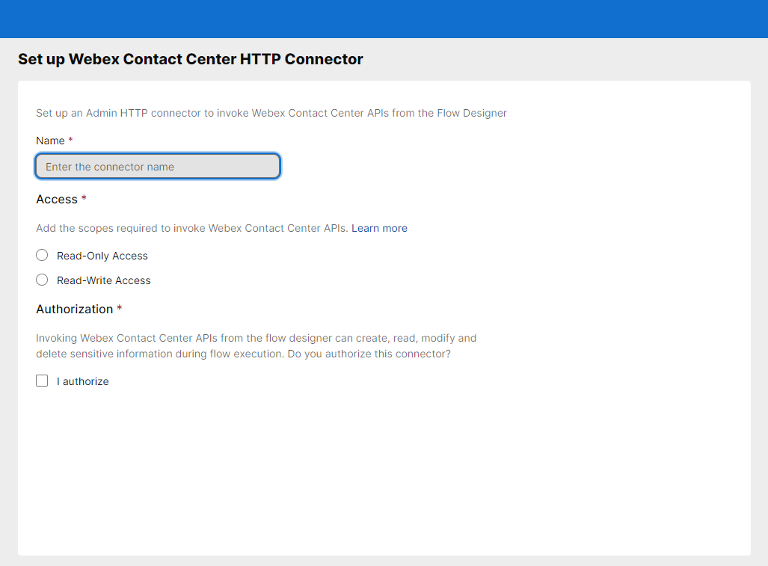Open the Learn more link
Screen dimensions: 768x566
pyautogui.click(x=379, y=228)
